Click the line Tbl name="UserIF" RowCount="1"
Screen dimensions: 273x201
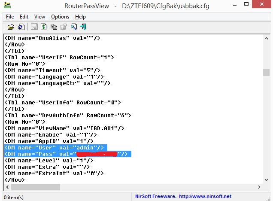coord(59,58)
